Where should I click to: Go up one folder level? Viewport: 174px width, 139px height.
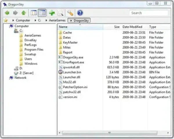click(x=24, y=13)
